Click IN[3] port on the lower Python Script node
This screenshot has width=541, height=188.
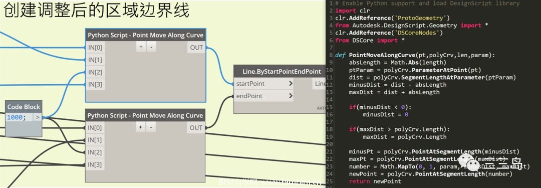[x=95, y=164]
